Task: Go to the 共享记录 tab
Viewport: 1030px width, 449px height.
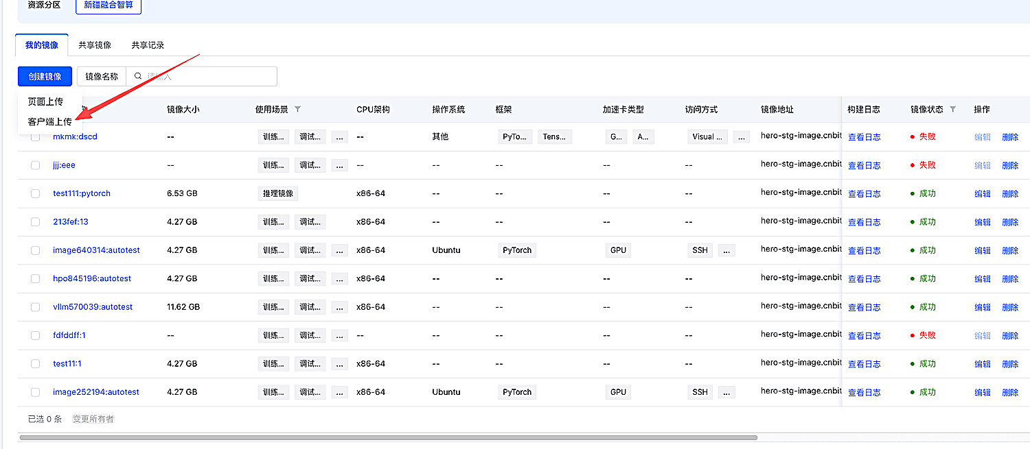Action: pos(148,45)
